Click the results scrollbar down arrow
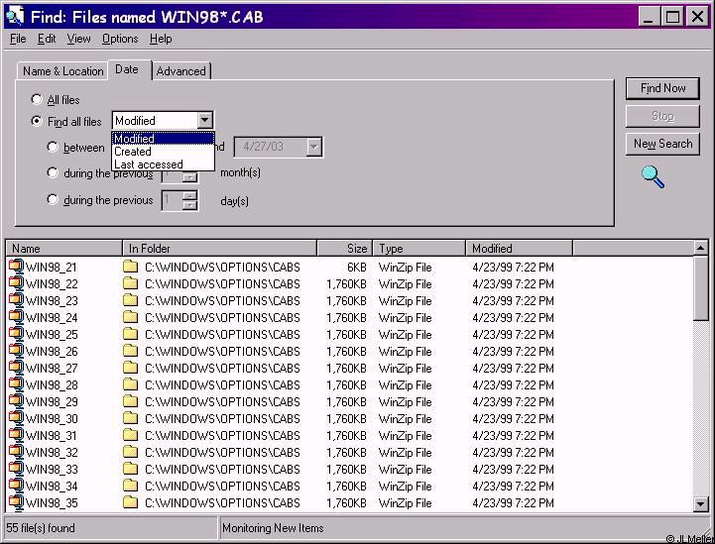The height and width of the screenshot is (544, 715). click(700, 503)
